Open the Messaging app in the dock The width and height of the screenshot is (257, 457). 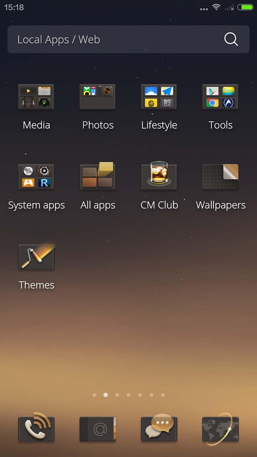pos(159,427)
